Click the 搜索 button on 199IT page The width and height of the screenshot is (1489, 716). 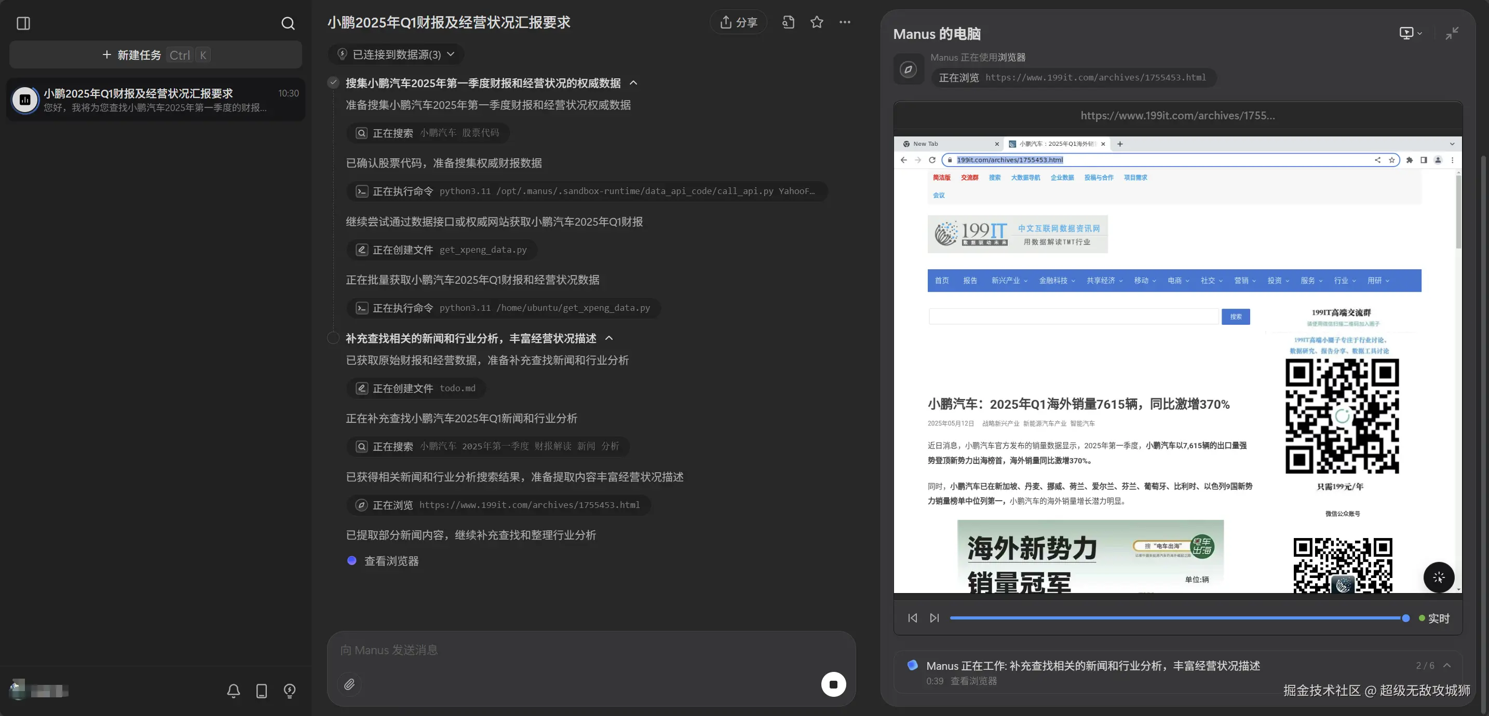pyautogui.click(x=1235, y=316)
